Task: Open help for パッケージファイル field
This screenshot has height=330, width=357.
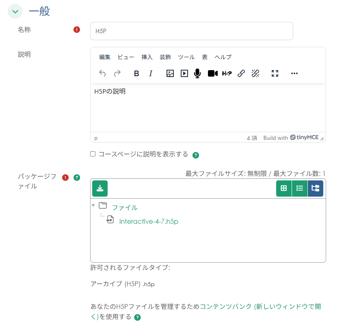Action: tap(76, 178)
